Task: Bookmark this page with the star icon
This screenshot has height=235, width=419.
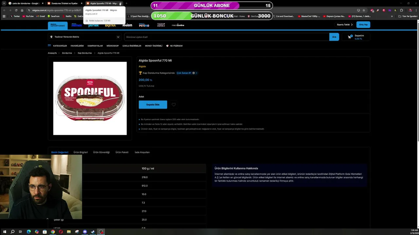Action: [x=364, y=10]
